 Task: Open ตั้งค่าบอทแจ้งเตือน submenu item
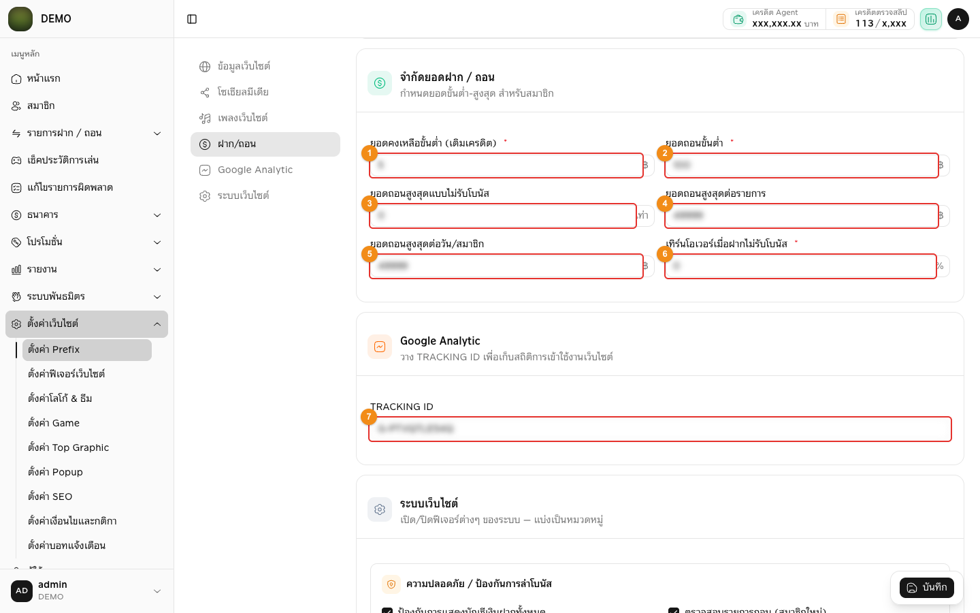pos(87,546)
